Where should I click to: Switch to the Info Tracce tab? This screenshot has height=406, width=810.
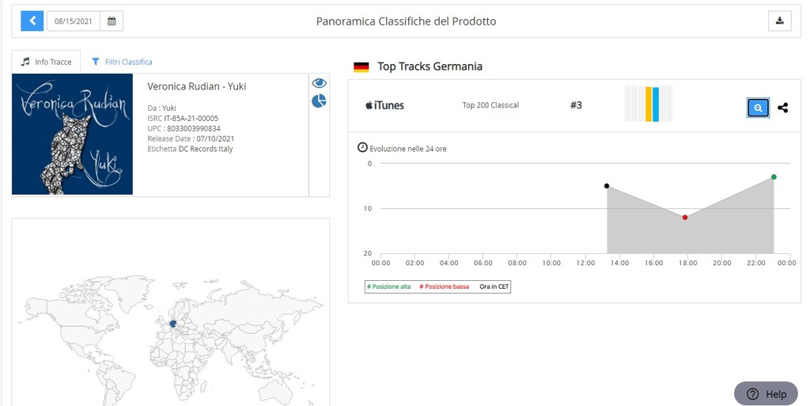[x=47, y=62]
